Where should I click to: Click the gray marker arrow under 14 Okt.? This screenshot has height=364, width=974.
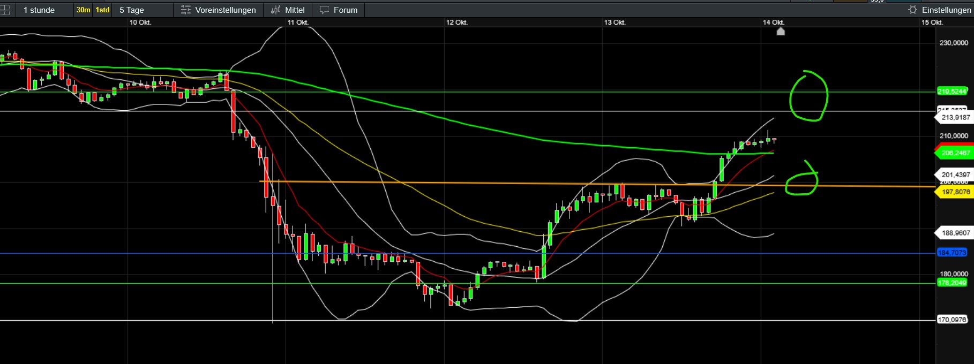point(781,31)
